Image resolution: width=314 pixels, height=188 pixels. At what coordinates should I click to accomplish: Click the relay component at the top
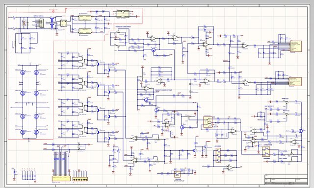(x=123, y=14)
